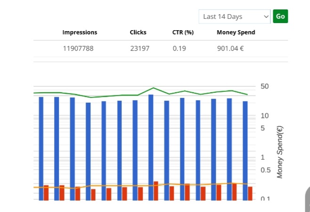This screenshot has width=310, height=212.
Task: Click the 50 label on the chart axis
Action: pos(264,87)
